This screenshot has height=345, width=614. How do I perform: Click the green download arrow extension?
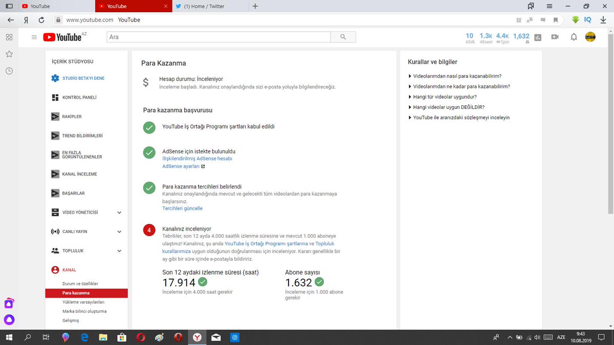coord(576,19)
